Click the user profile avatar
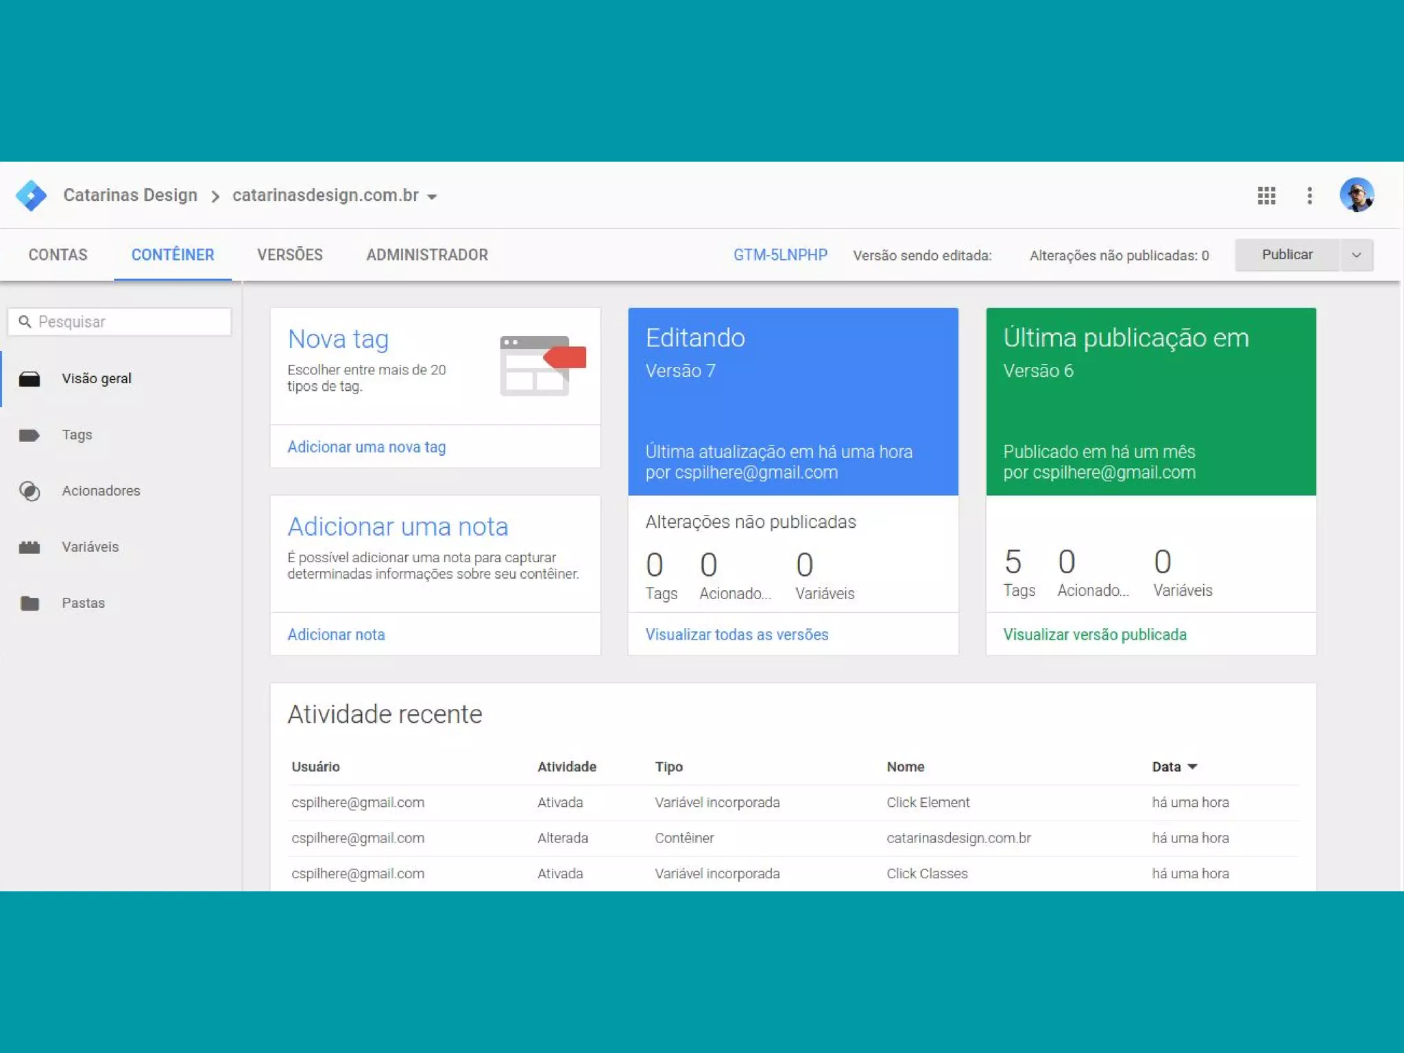1404x1053 pixels. click(1357, 195)
